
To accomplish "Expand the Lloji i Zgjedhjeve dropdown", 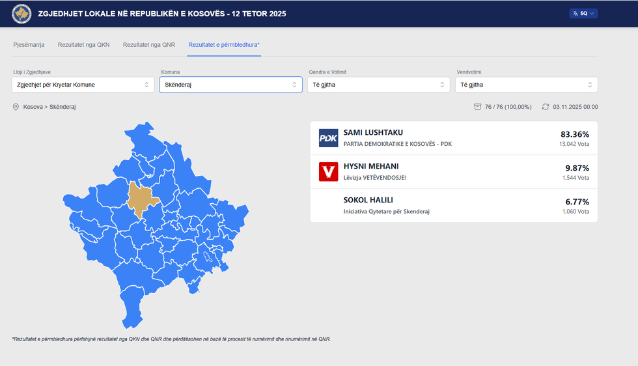I will click(x=83, y=85).
